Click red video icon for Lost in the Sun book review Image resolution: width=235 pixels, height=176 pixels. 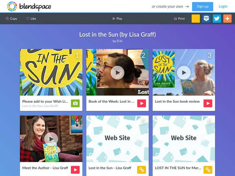tap(208, 104)
